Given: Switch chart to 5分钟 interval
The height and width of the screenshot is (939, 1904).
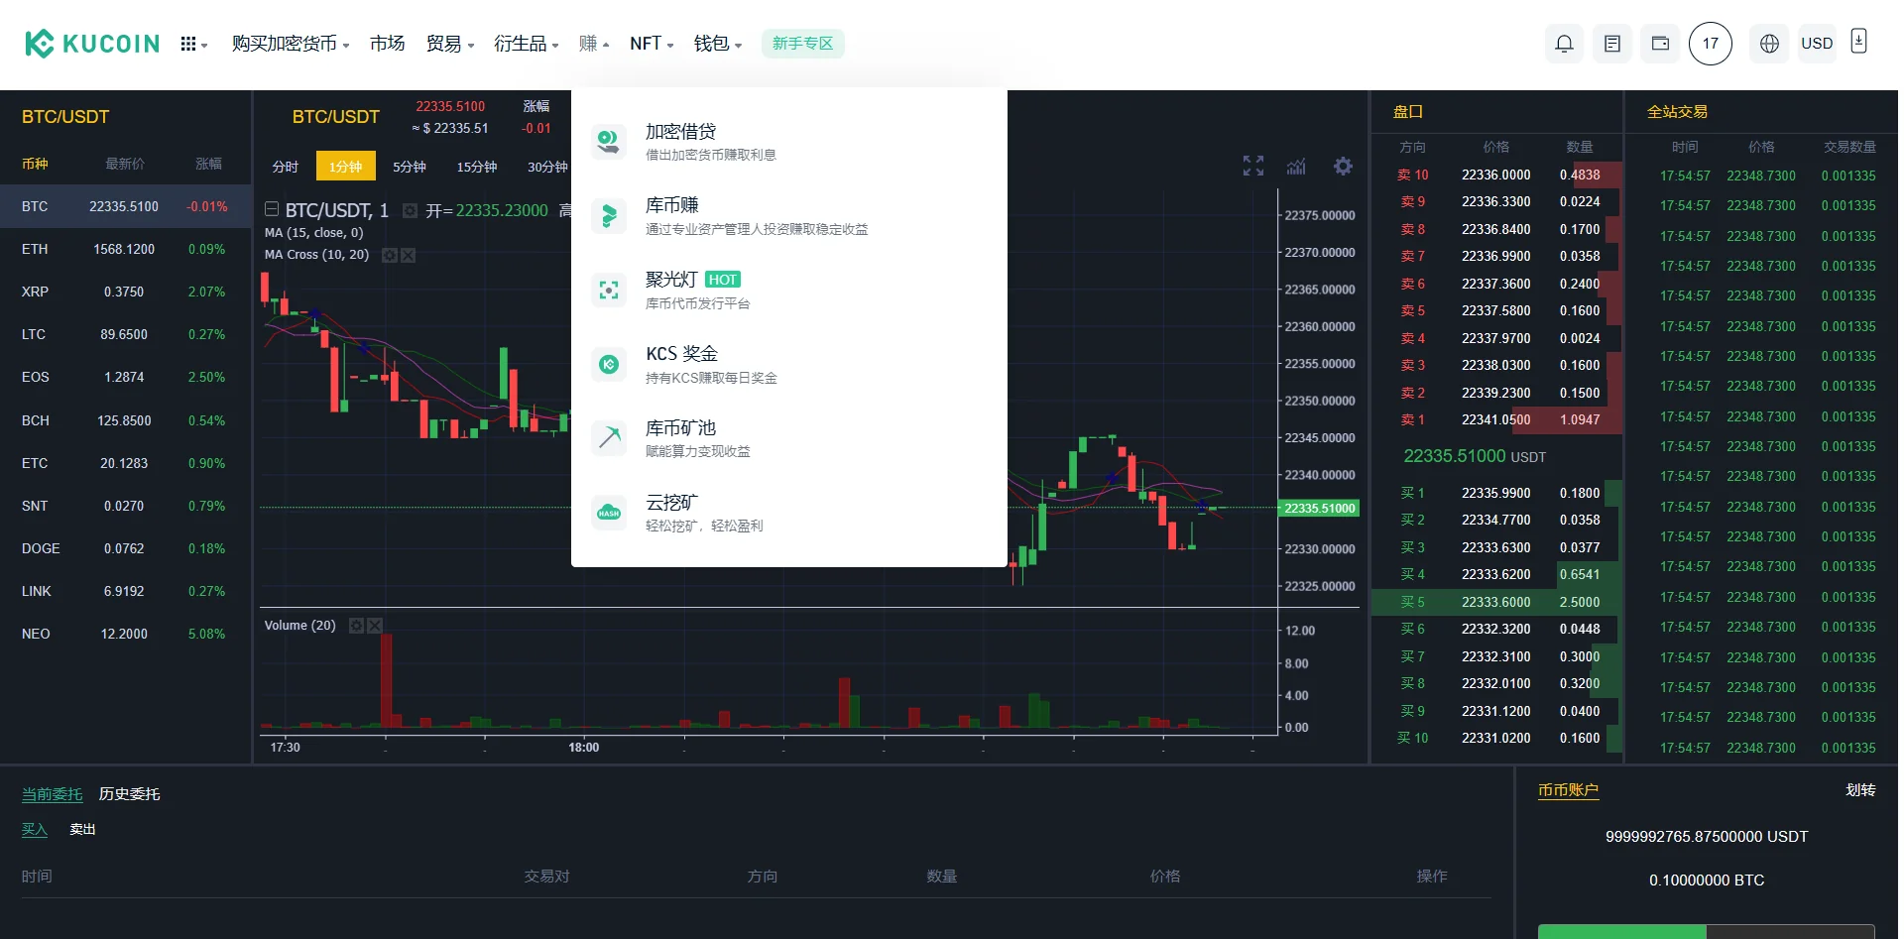Looking at the screenshot, I should [x=409, y=167].
